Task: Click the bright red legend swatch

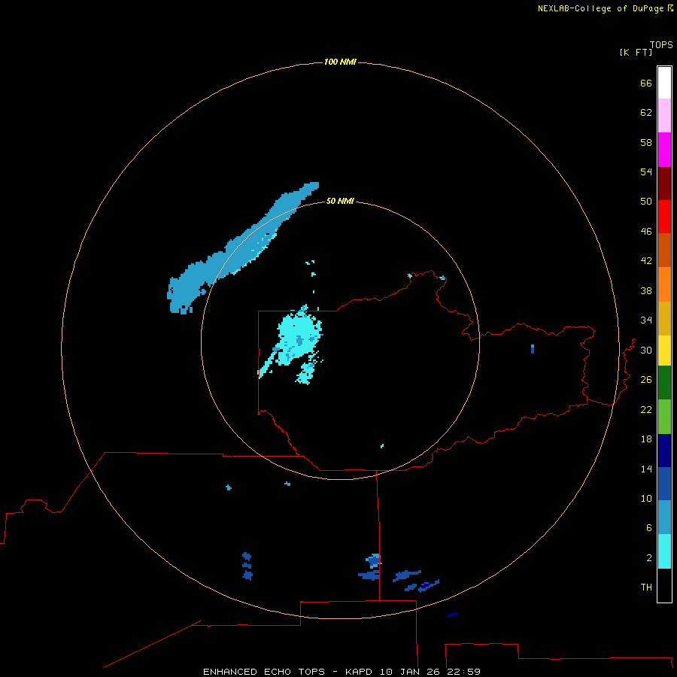Action: pos(664,217)
